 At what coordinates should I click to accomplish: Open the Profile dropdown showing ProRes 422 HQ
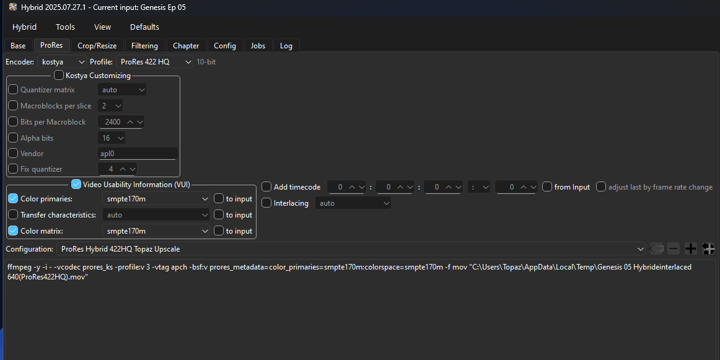coord(156,62)
